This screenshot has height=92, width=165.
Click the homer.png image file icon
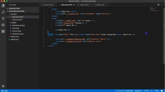point(11,31)
